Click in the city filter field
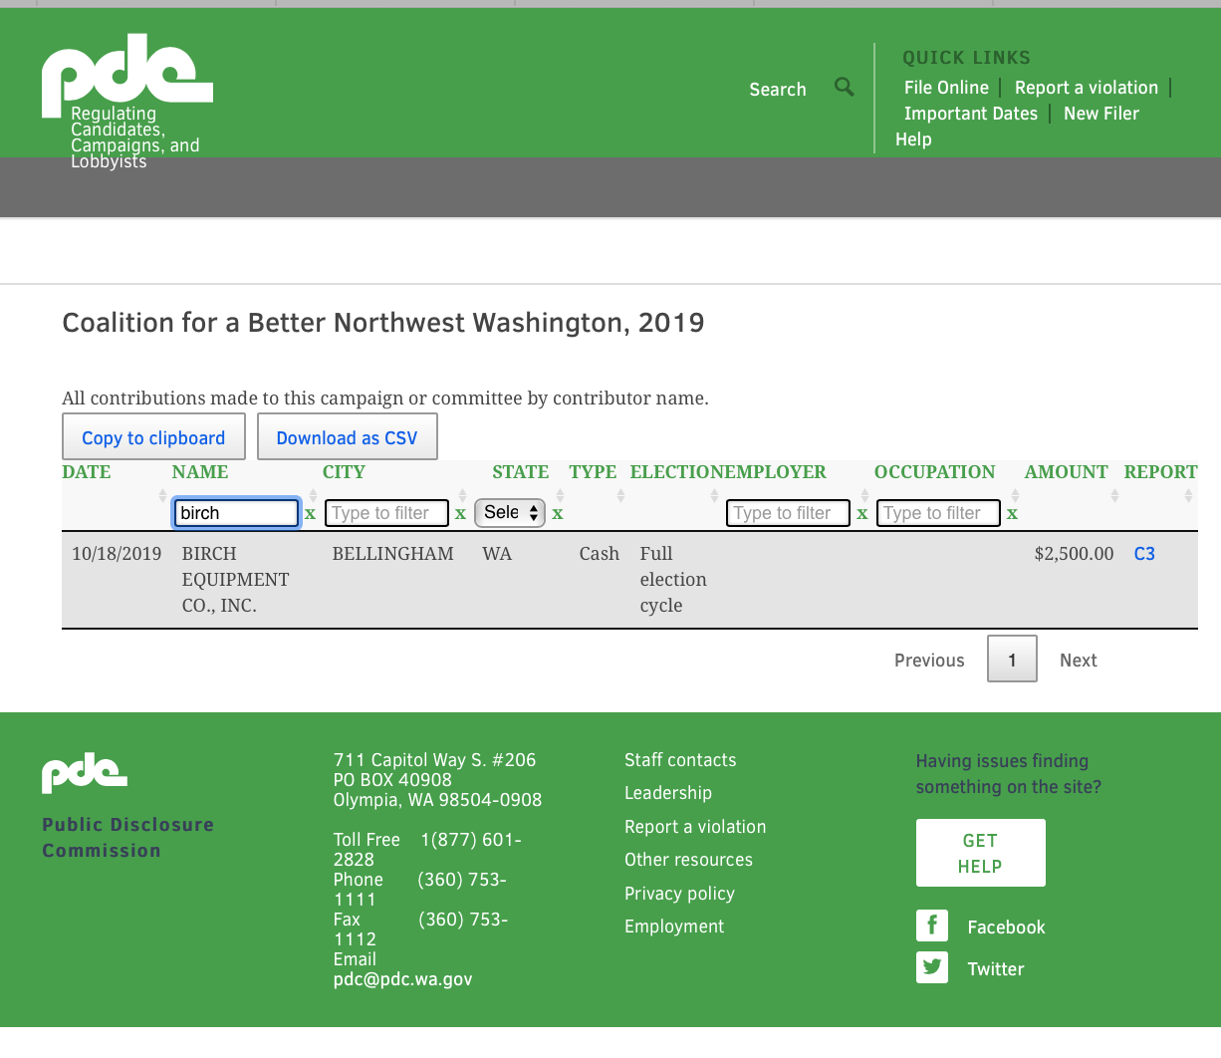The width and height of the screenshot is (1221, 1058). pos(386,513)
